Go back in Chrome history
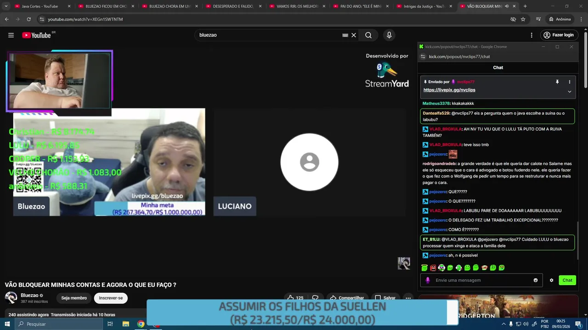This screenshot has width=588, height=330. coord(6,19)
